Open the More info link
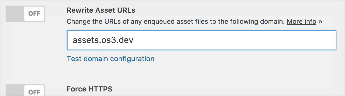 (301, 21)
